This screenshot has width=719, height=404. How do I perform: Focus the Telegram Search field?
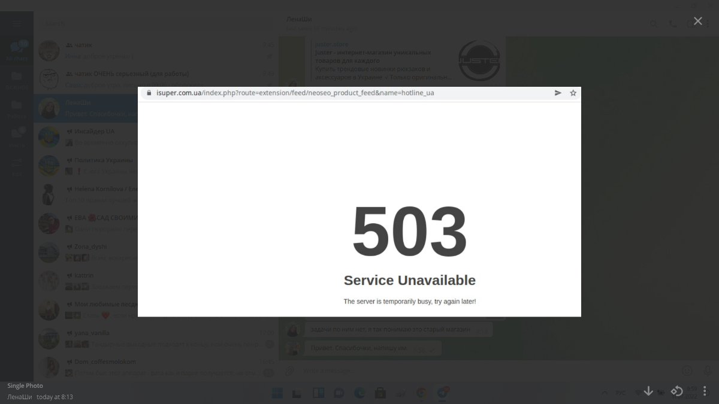point(157,23)
